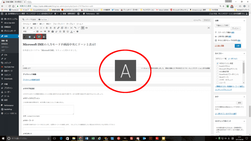Viewport: 251px width, 141px height.
Task: Click the eye preview icon in toolbar
Action: click(x=87, y=28)
